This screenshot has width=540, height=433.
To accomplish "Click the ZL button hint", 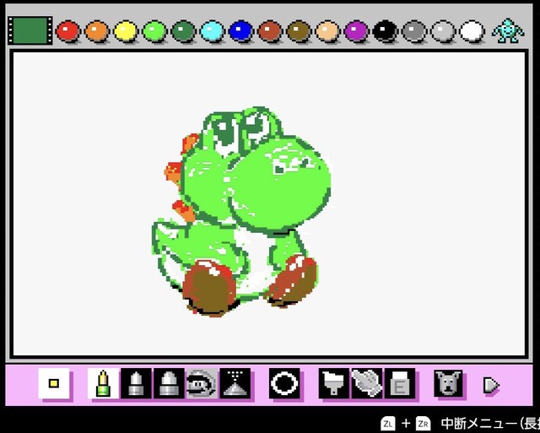I will pyautogui.click(x=388, y=424).
